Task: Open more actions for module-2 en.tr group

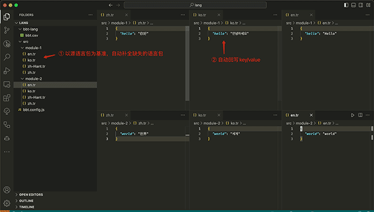Action: coord(368,115)
